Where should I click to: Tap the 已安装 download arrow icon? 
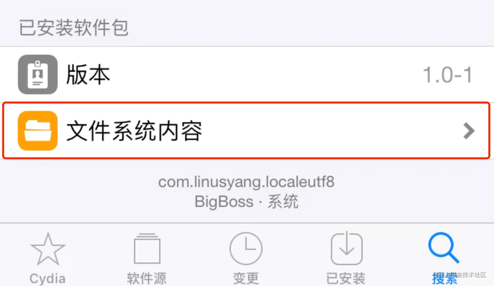point(346,248)
